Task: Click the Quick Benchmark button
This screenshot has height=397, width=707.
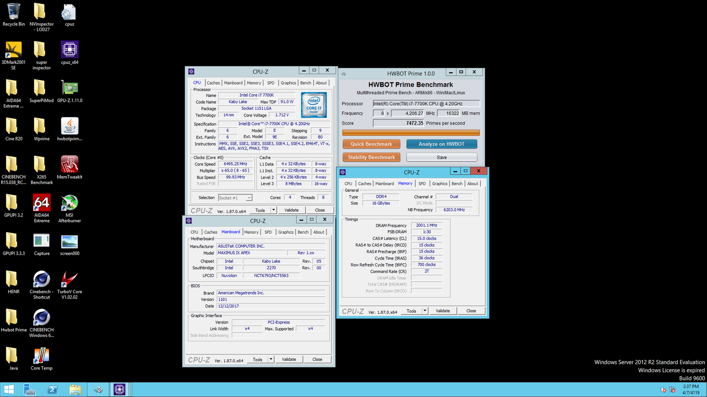Action: [371, 144]
